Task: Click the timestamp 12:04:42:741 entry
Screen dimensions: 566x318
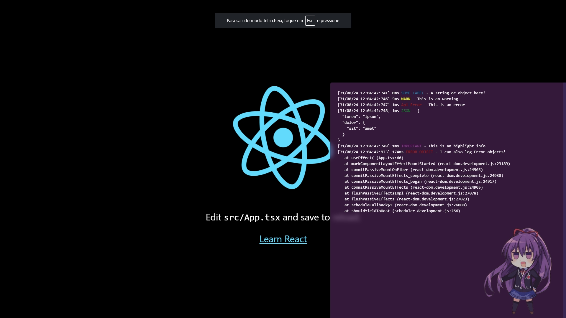Action: pyautogui.click(x=364, y=93)
